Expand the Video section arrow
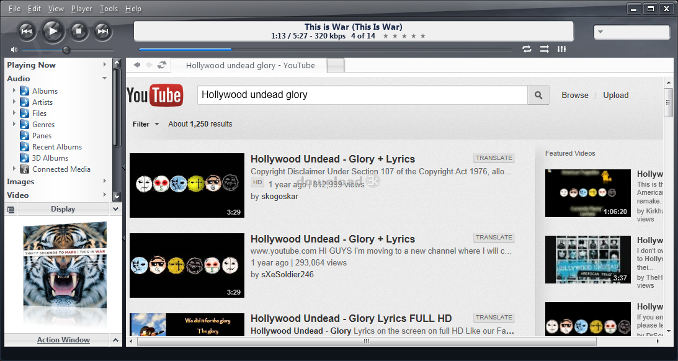This screenshot has width=678, height=361. (x=105, y=195)
